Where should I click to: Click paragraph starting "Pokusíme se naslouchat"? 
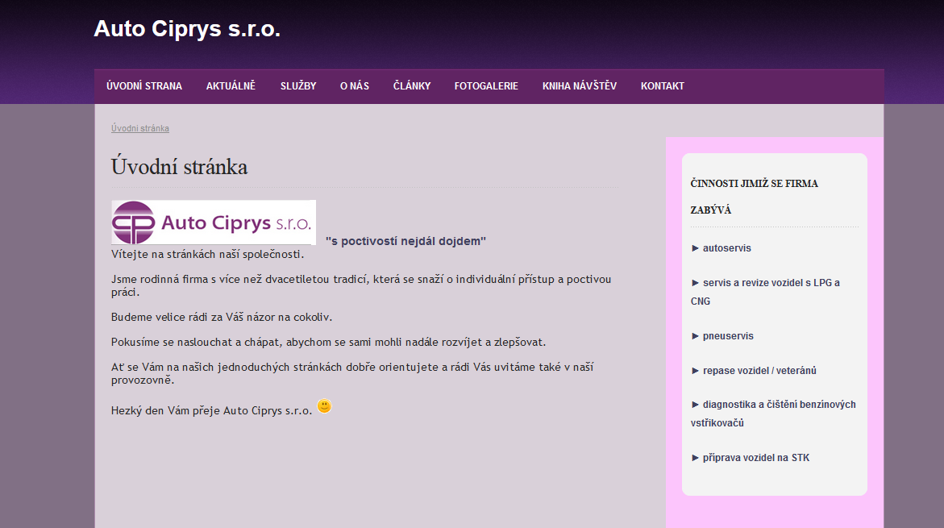pos(328,342)
